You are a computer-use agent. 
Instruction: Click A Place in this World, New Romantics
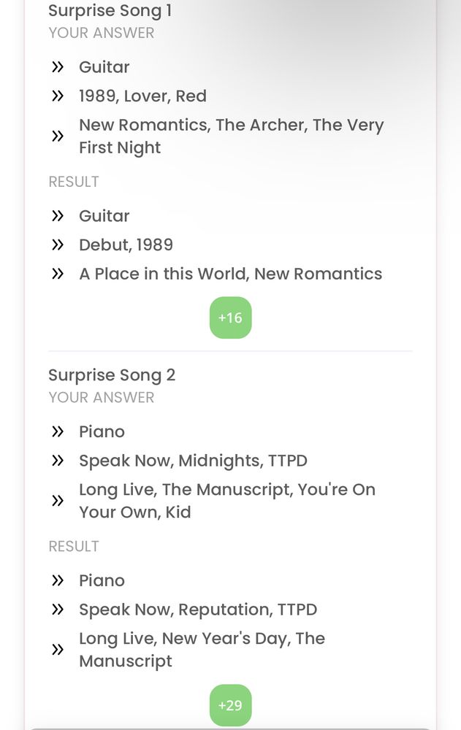[231, 274]
